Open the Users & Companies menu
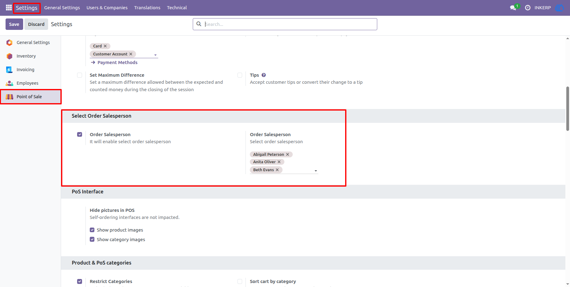Screen dimensions: 570x287 pyautogui.click(x=107, y=8)
